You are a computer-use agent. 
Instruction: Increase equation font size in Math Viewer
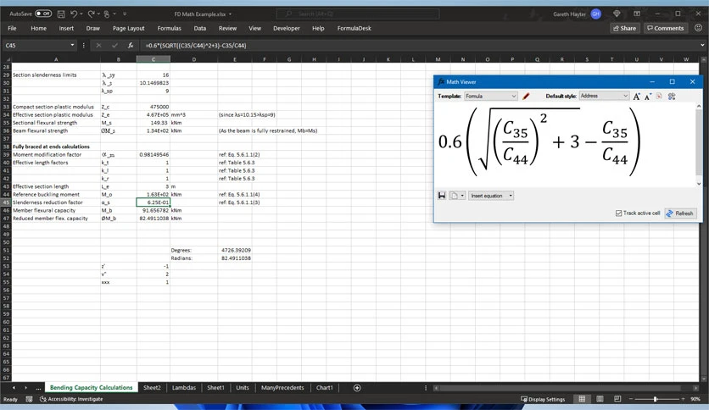[x=637, y=97]
